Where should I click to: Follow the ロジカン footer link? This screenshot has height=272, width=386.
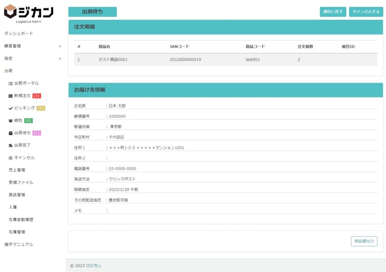93,266
